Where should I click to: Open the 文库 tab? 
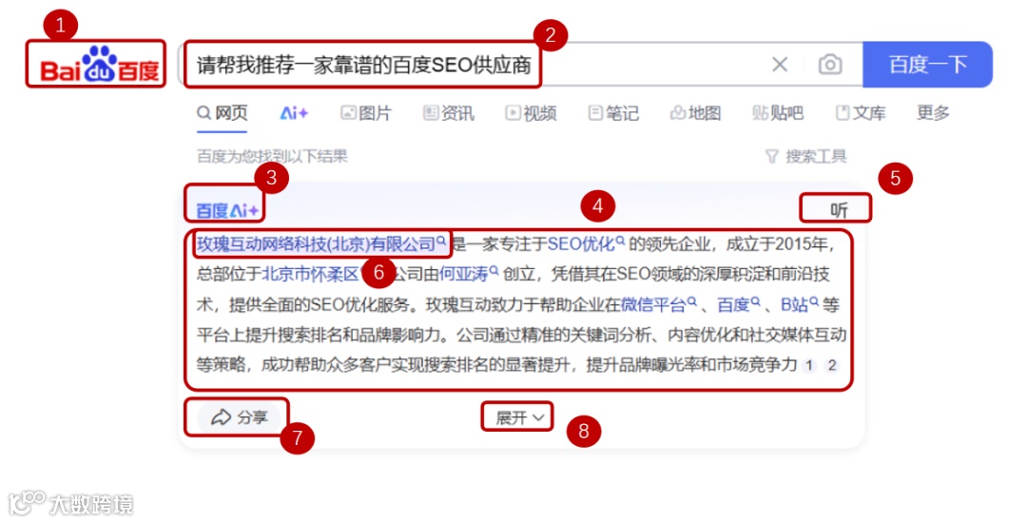click(860, 113)
